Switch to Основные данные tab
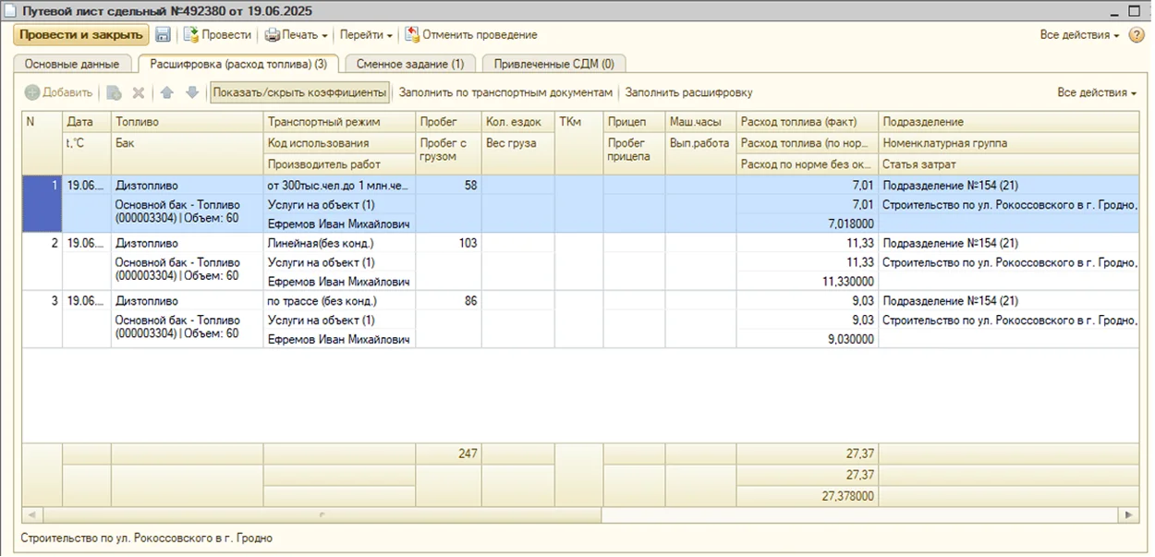 point(72,64)
